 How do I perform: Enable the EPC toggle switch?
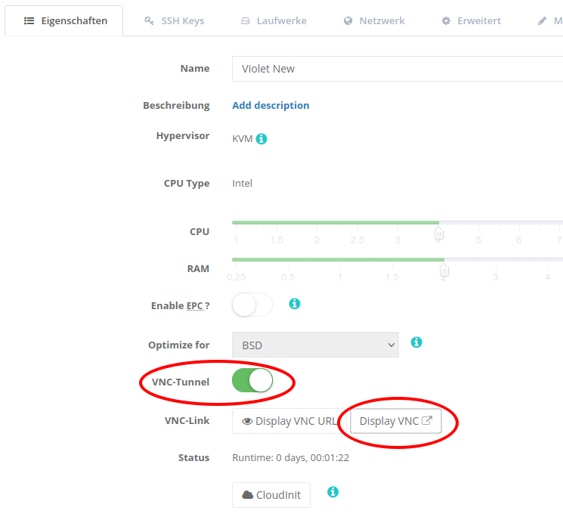pyautogui.click(x=252, y=305)
